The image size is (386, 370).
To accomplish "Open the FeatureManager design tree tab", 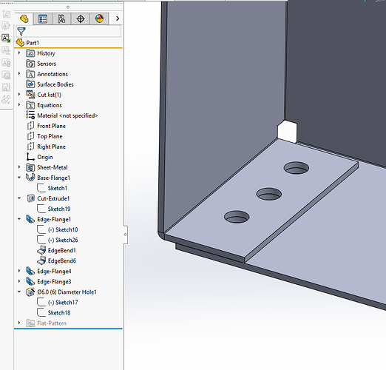I will pos(24,18).
